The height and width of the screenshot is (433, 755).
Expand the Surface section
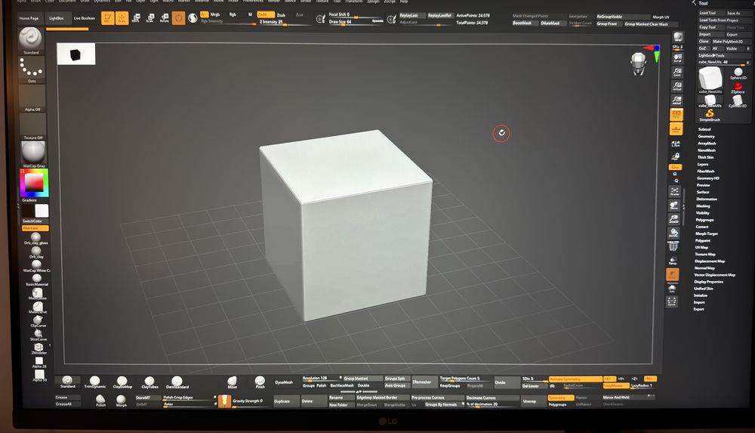point(703,192)
